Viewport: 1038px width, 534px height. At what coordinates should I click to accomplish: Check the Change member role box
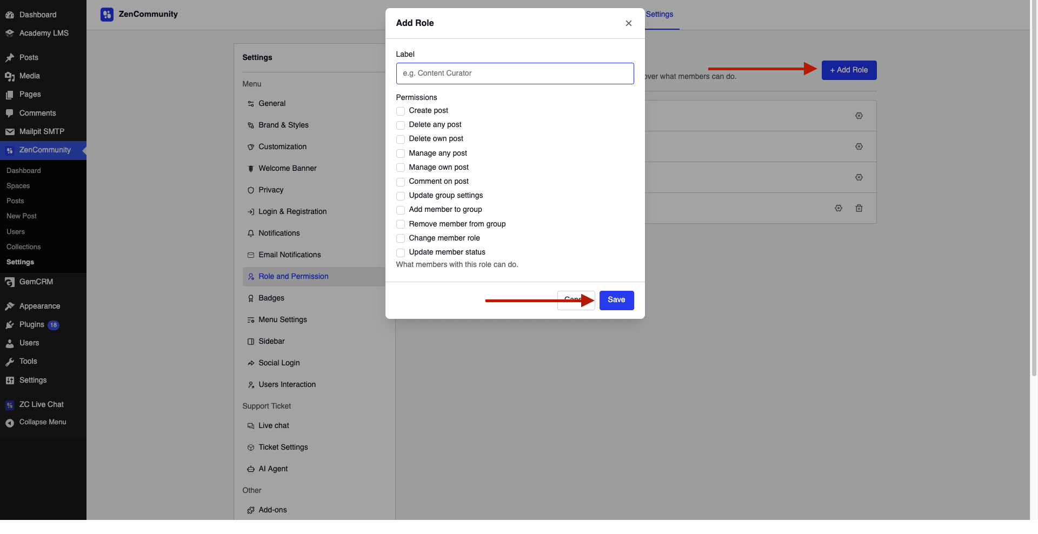[401, 238]
